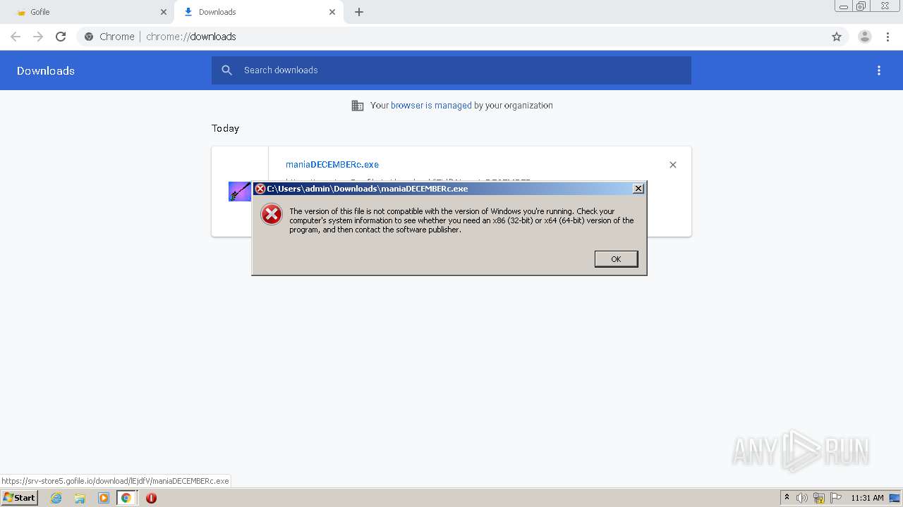
Task: Click the Show desktop button
Action: click(x=895, y=498)
